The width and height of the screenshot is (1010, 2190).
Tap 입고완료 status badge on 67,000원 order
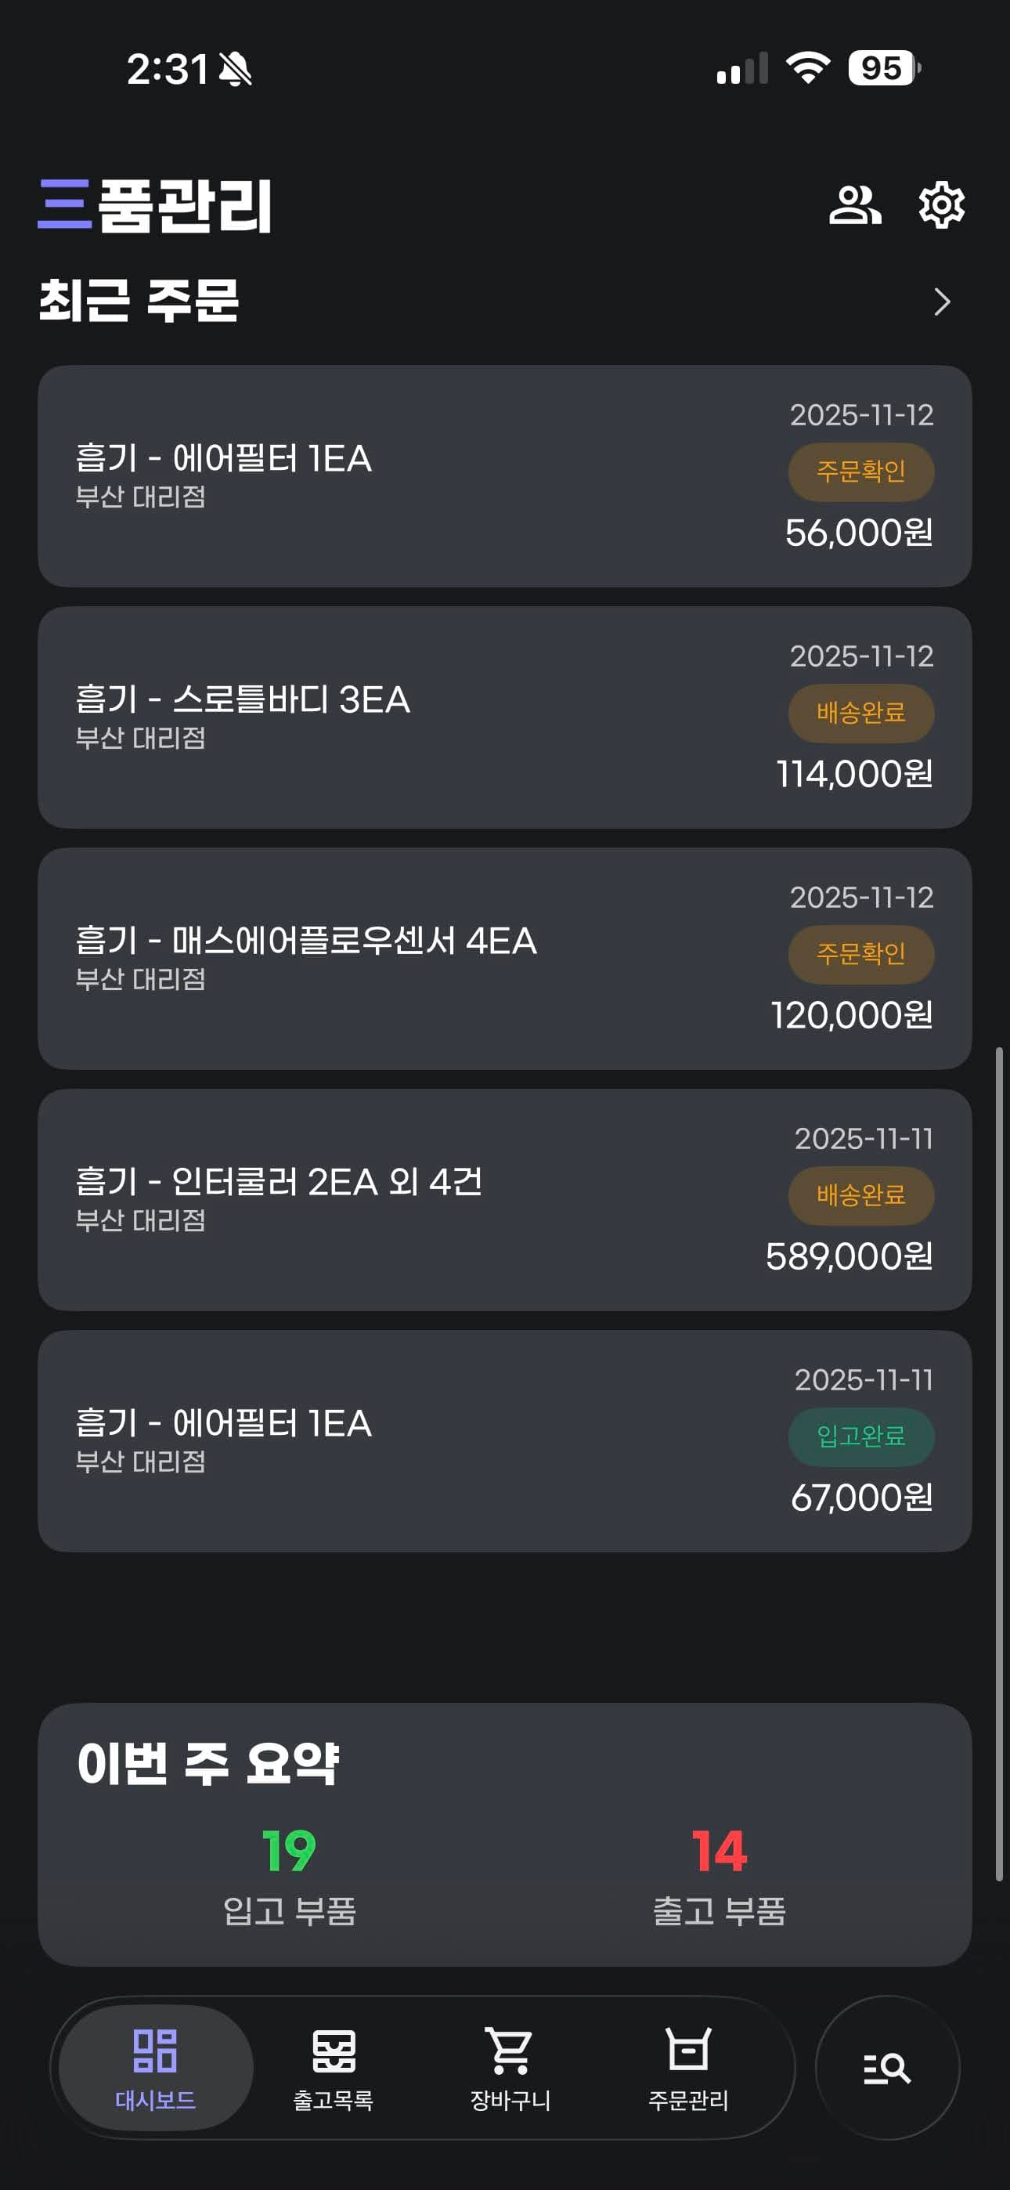(x=860, y=1437)
